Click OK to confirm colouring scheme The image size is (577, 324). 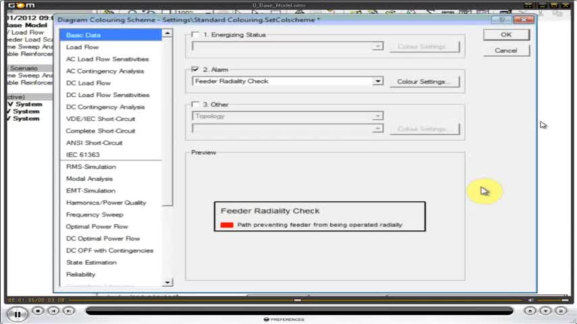pos(506,34)
